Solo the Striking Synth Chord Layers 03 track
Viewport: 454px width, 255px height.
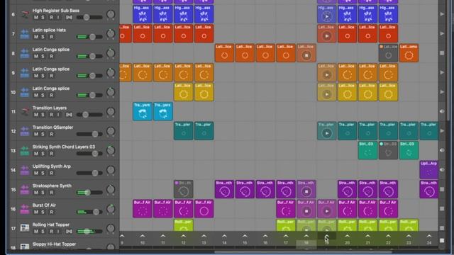pos(43,154)
